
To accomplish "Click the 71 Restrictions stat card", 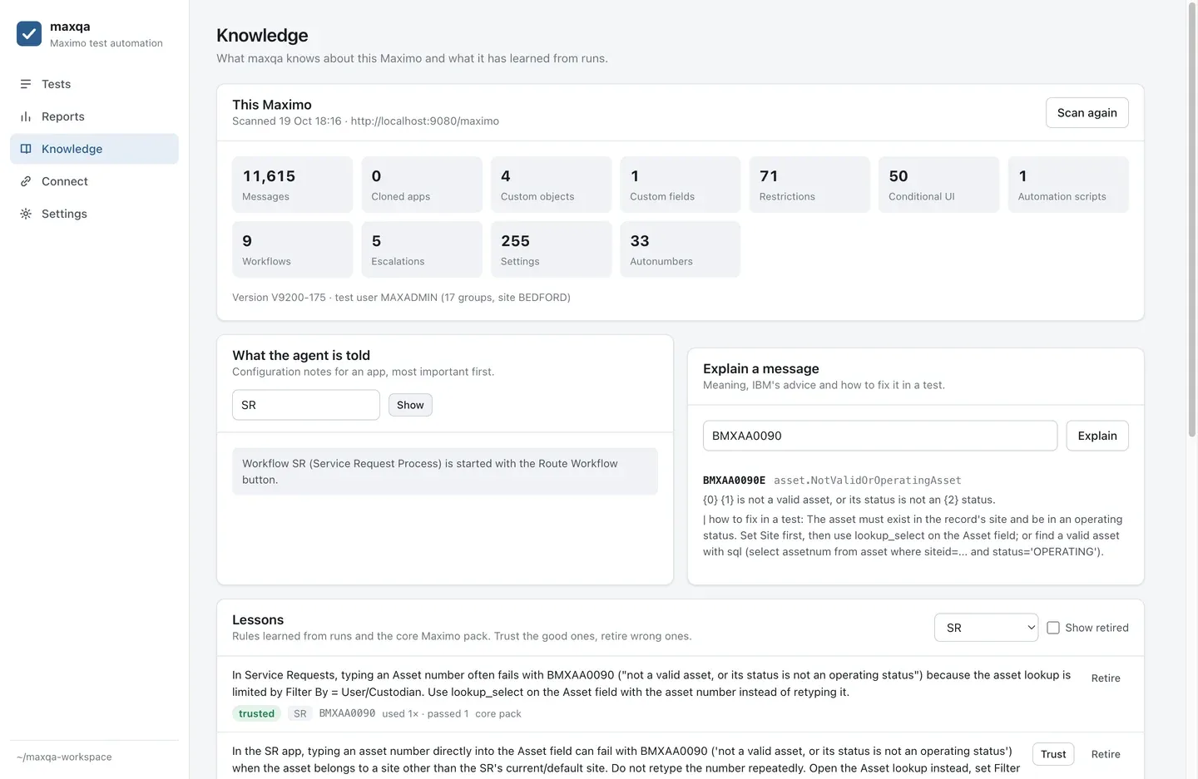I will tap(809, 185).
